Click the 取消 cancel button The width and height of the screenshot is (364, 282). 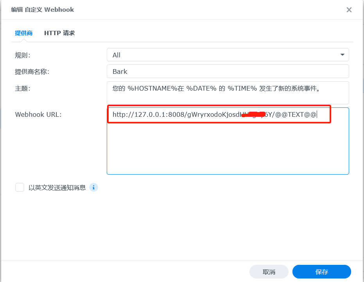pos(269,272)
